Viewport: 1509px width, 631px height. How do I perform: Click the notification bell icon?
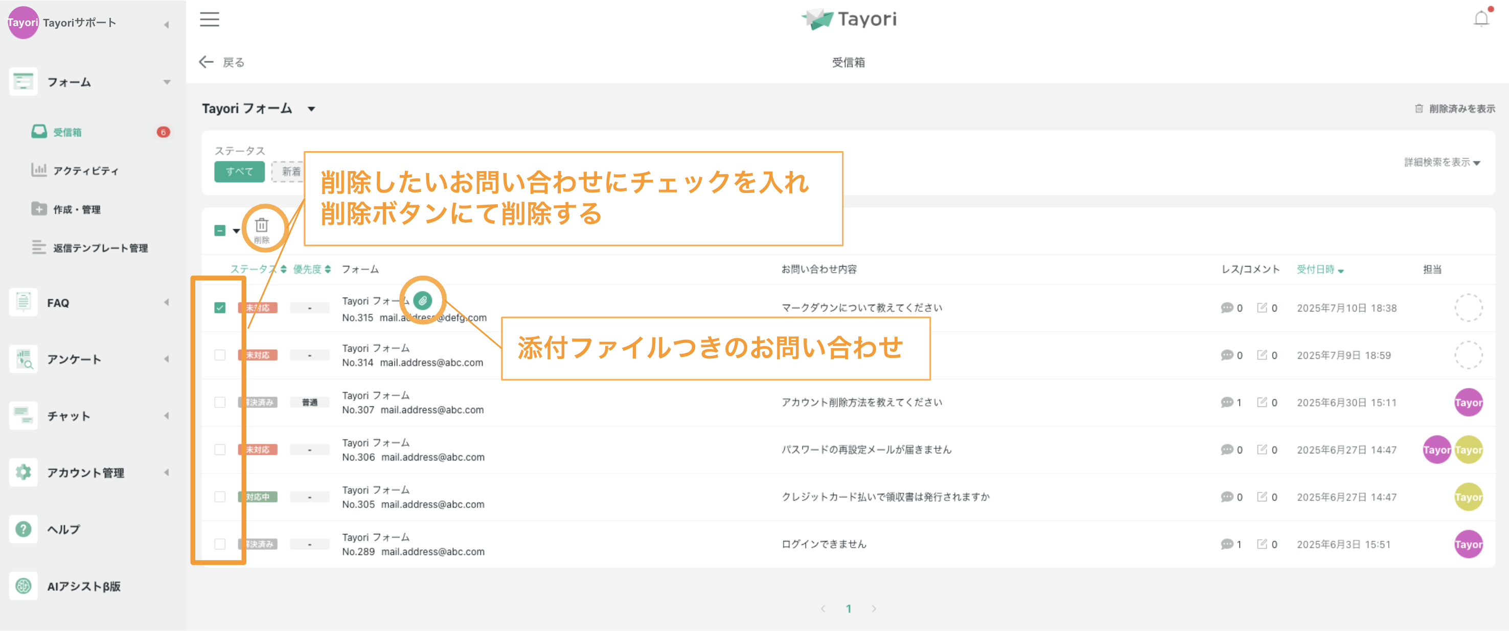[x=1482, y=18]
